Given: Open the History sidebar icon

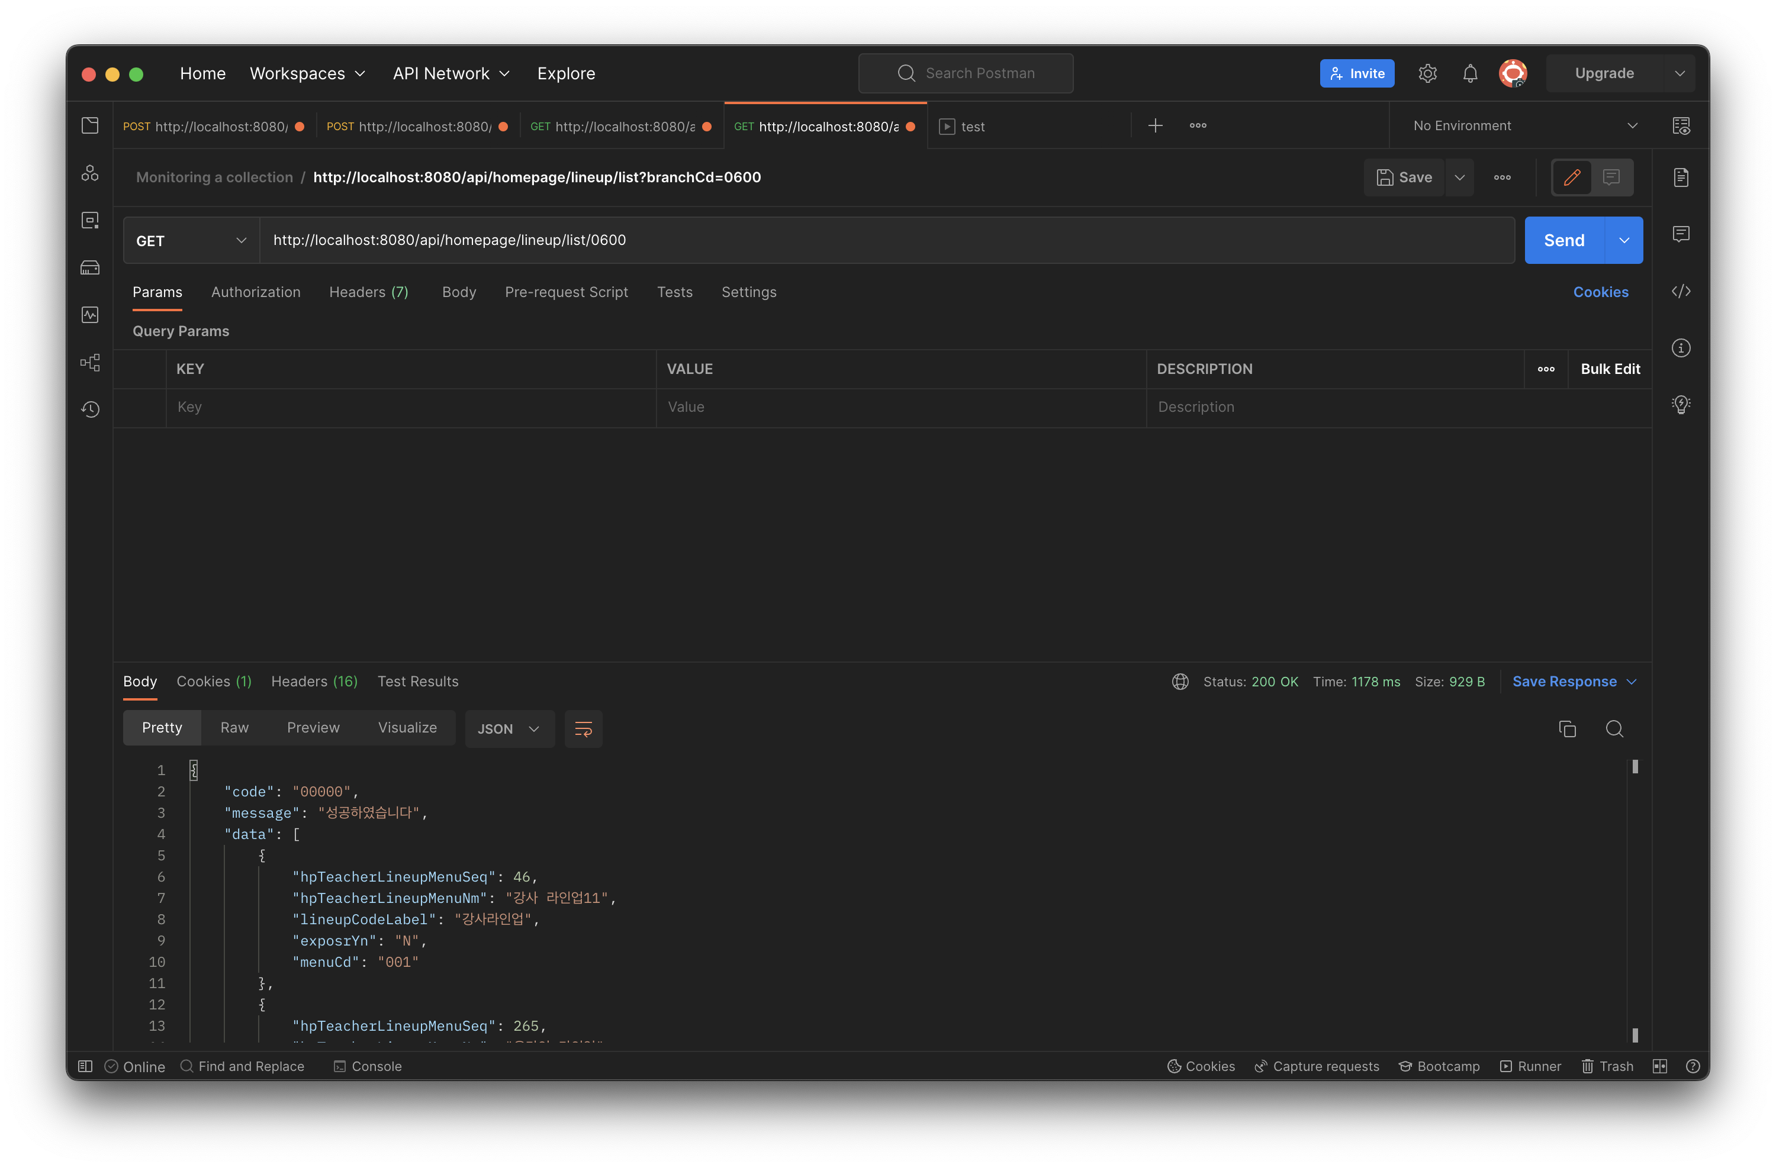Looking at the screenshot, I should pos(91,409).
